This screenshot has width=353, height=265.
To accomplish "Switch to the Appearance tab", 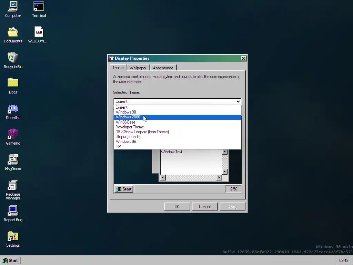I will click(x=163, y=68).
